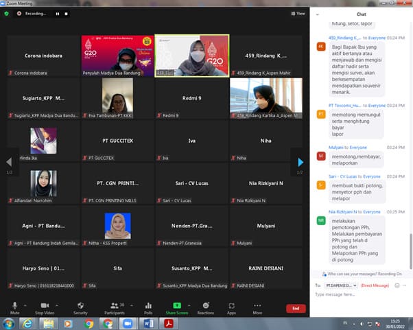Mute the microphone in Zoom toolbar

click(x=14, y=305)
